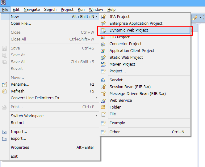The height and width of the screenshot is (167, 205).
Task: Choose Enterprise Application Project entry
Action: (x=145, y=24)
